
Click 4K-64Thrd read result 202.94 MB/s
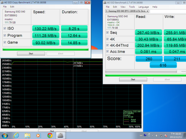click(149, 45)
